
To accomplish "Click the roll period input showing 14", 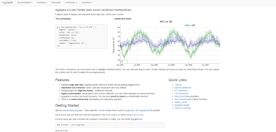I will 124,62.
